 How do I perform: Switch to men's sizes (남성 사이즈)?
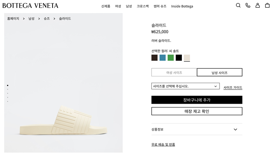click(220, 73)
